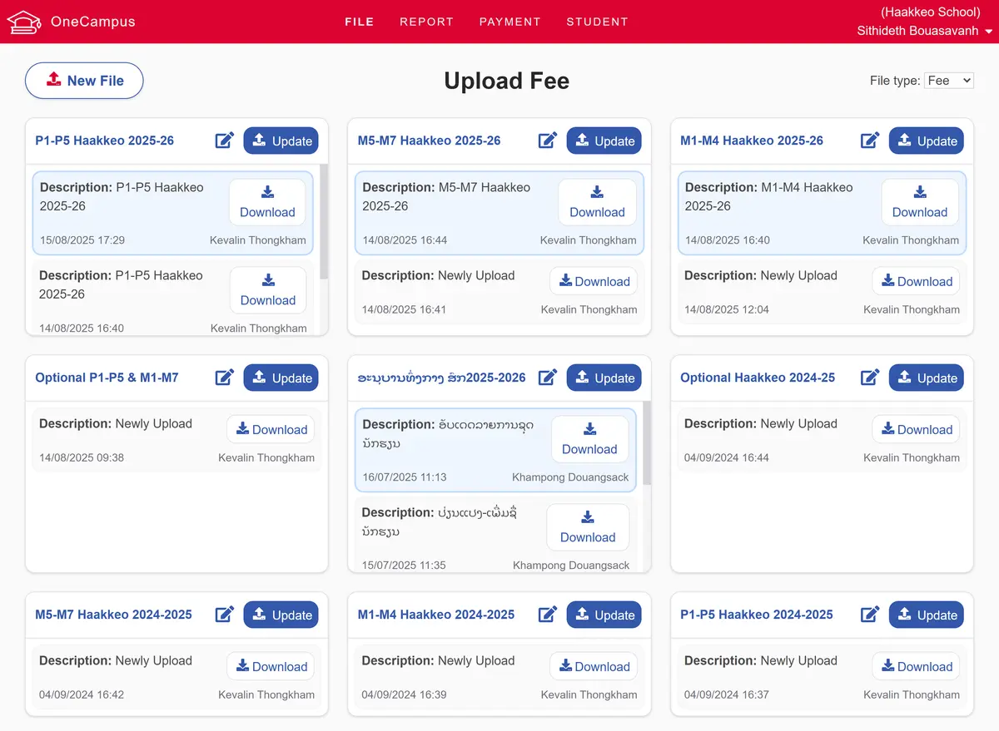Open the STUDENT menu
The width and height of the screenshot is (999, 731).
click(597, 22)
